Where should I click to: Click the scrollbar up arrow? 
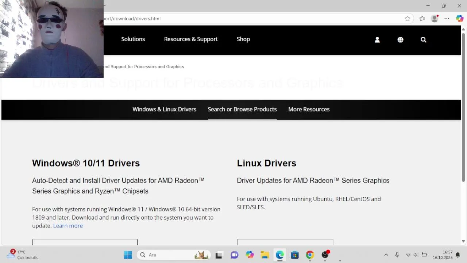click(x=463, y=28)
